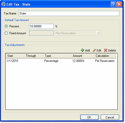Open the Per Reservation dropdown
The height and width of the screenshot is (123, 125).
point(78,33)
